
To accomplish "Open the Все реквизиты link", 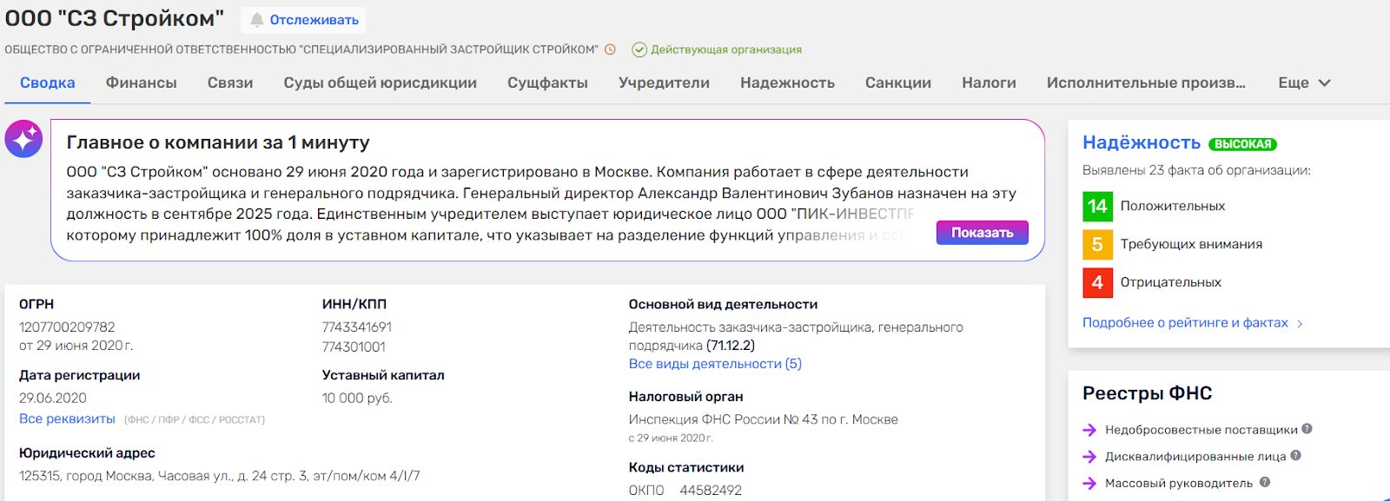I will [67, 419].
